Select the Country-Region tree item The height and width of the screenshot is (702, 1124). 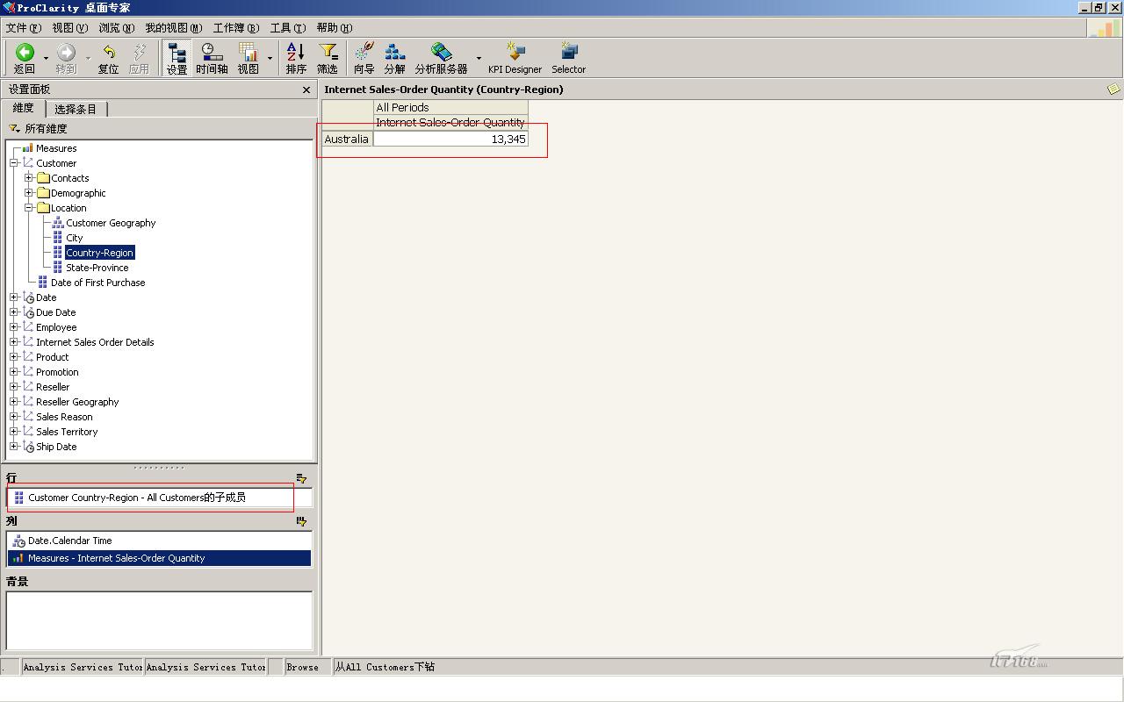[x=99, y=253]
